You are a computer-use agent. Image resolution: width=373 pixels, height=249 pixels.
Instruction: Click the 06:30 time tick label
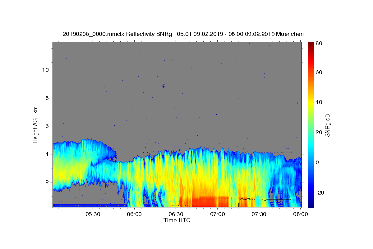(176, 214)
